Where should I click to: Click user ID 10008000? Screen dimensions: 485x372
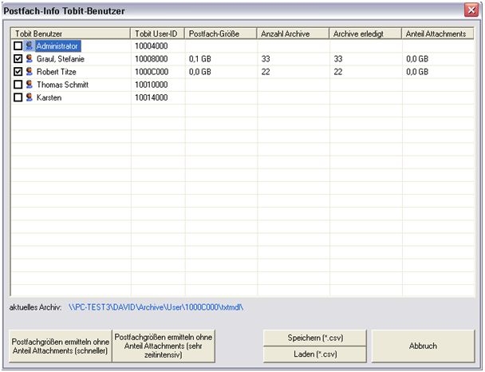coord(152,59)
